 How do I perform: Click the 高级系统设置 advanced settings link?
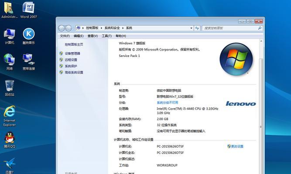pos(74,72)
